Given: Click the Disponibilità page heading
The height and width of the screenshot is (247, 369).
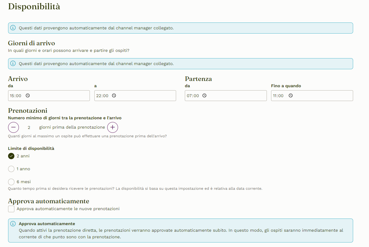Looking at the screenshot, I should pos(34,7).
